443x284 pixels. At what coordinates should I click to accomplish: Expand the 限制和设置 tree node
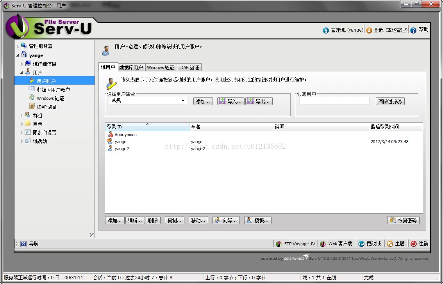click(x=22, y=133)
